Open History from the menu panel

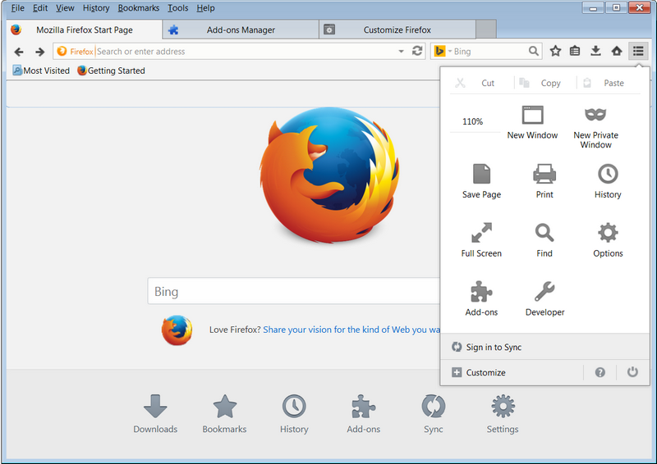608,181
